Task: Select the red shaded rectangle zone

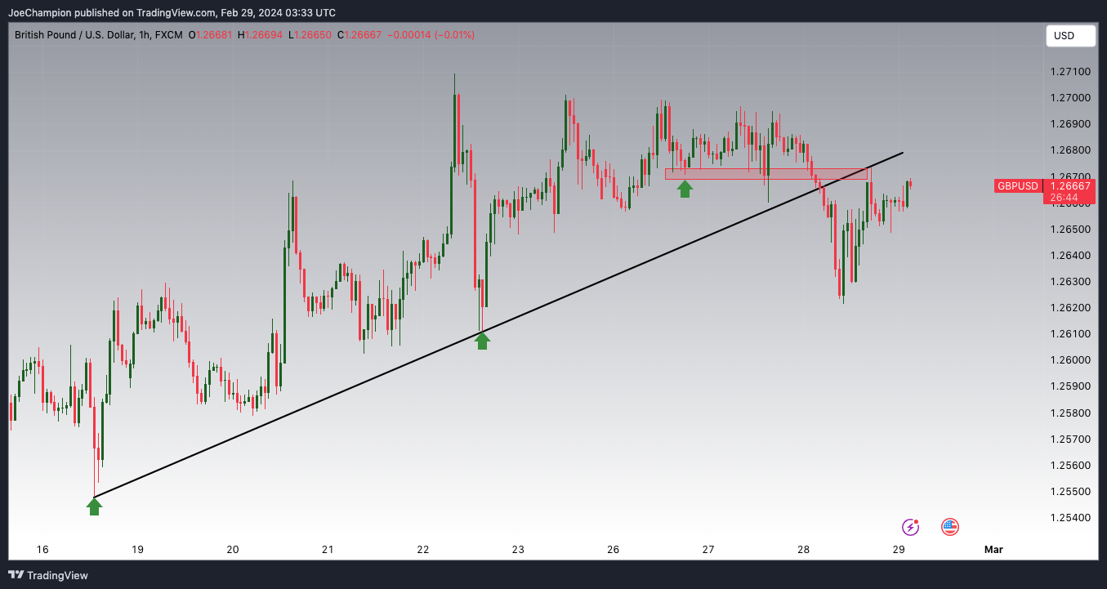Action: [766, 173]
